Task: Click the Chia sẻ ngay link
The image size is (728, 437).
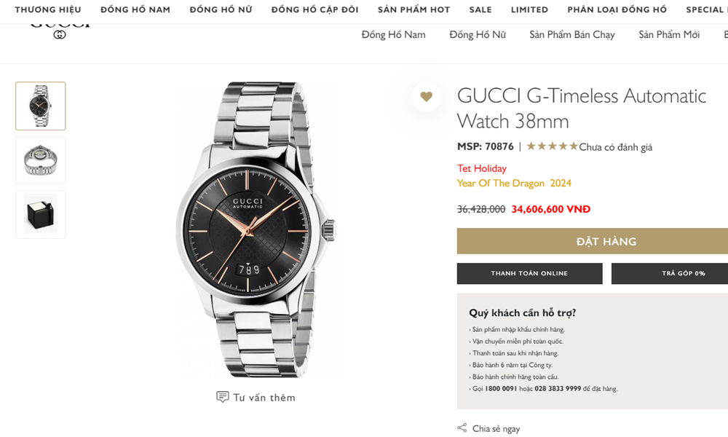Action: (496, 429)
